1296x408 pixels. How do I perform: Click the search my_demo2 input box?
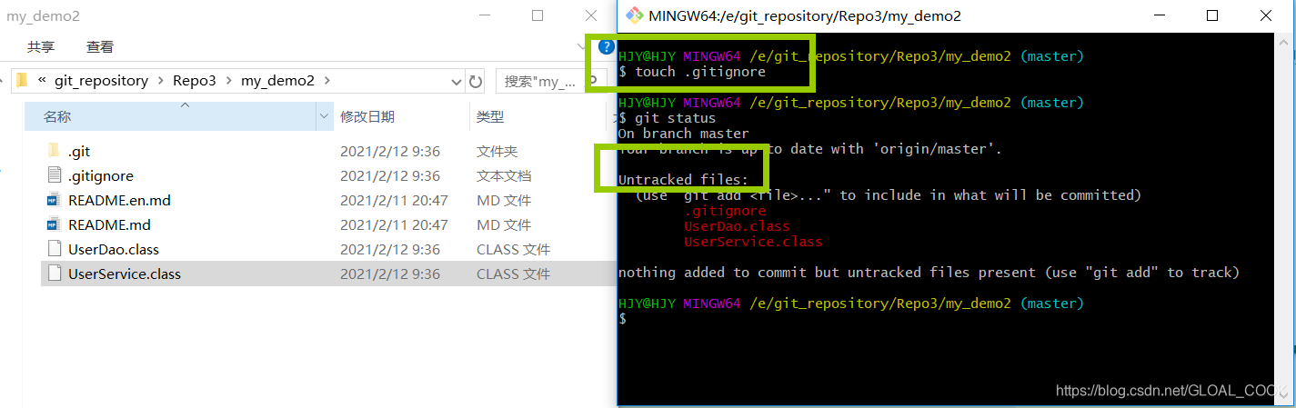pyautogui.click(x=550, y=81)
